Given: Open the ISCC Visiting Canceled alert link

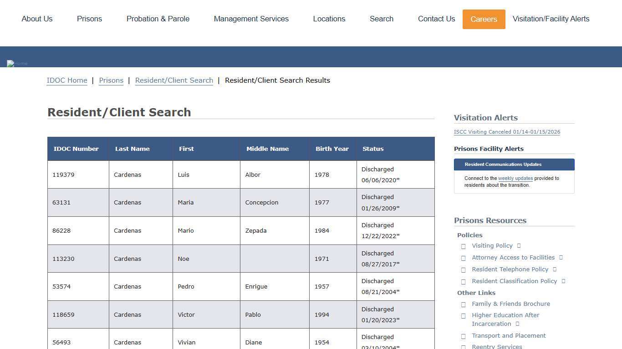Looking at the screenshot, I should [507, 132].
